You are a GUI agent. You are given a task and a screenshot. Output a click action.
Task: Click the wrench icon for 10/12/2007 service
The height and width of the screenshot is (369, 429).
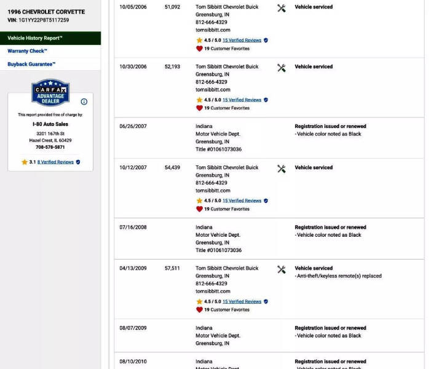click(281, 169)
